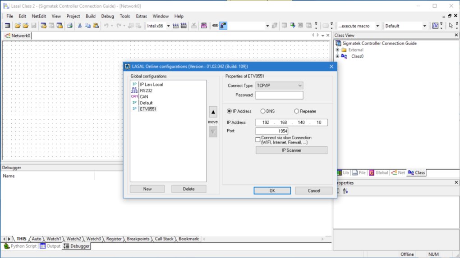The width and height of the screenshot is (460, 258).
Task: Click the open-folder icon beside the new-window icon
Action: click(18, 26)
